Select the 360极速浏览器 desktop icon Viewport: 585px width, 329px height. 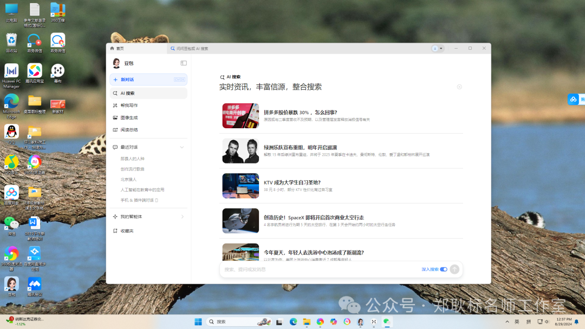[x=11, y=259]
